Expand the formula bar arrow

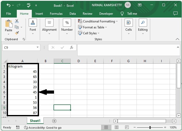click(x=178, y=47)
